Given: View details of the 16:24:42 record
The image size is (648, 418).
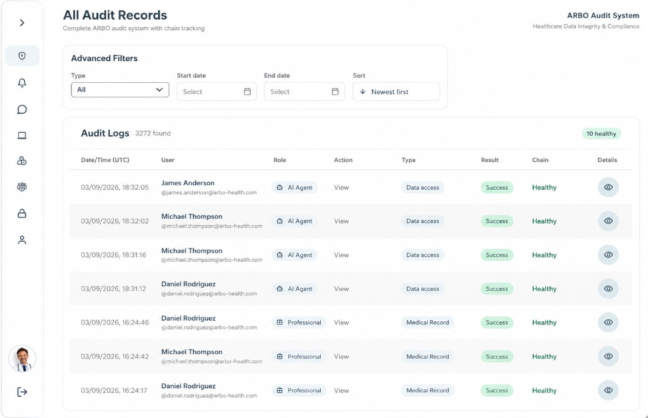Looking at the screenshot, I should [608, 357].
